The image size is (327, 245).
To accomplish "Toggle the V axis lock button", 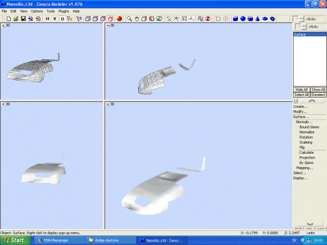I will [55, 19].
